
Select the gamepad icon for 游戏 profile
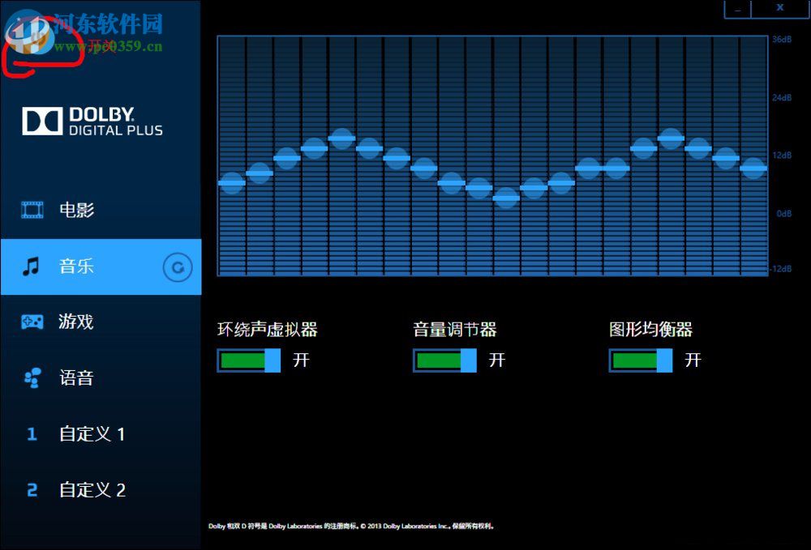[31, 322]
